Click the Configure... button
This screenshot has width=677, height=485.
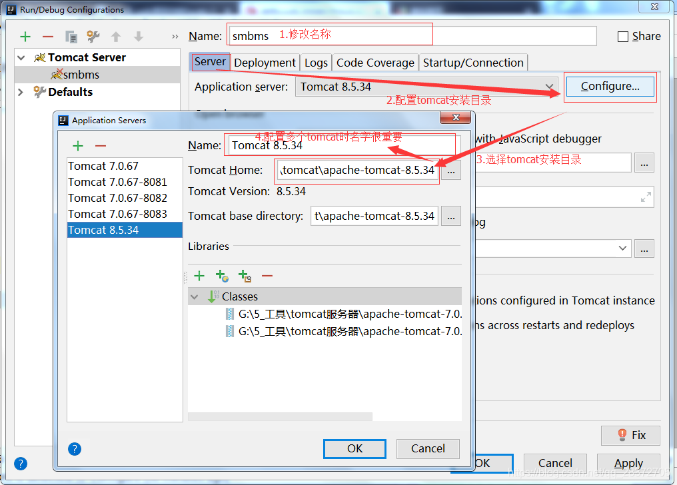[610, 87]
